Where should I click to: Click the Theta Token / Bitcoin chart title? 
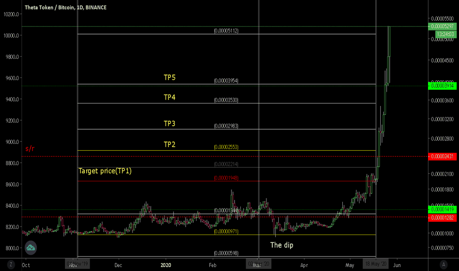pyautogui.click(x=66, y=7)
